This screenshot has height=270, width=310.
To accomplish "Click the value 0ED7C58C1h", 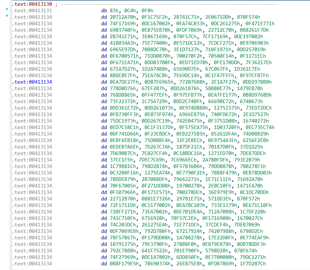I will coord(124,128).
